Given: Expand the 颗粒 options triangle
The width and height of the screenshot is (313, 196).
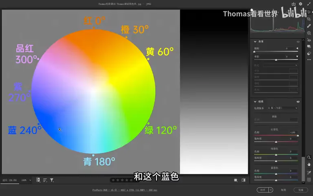Looking at the screenshot, I should coord(297,48).
